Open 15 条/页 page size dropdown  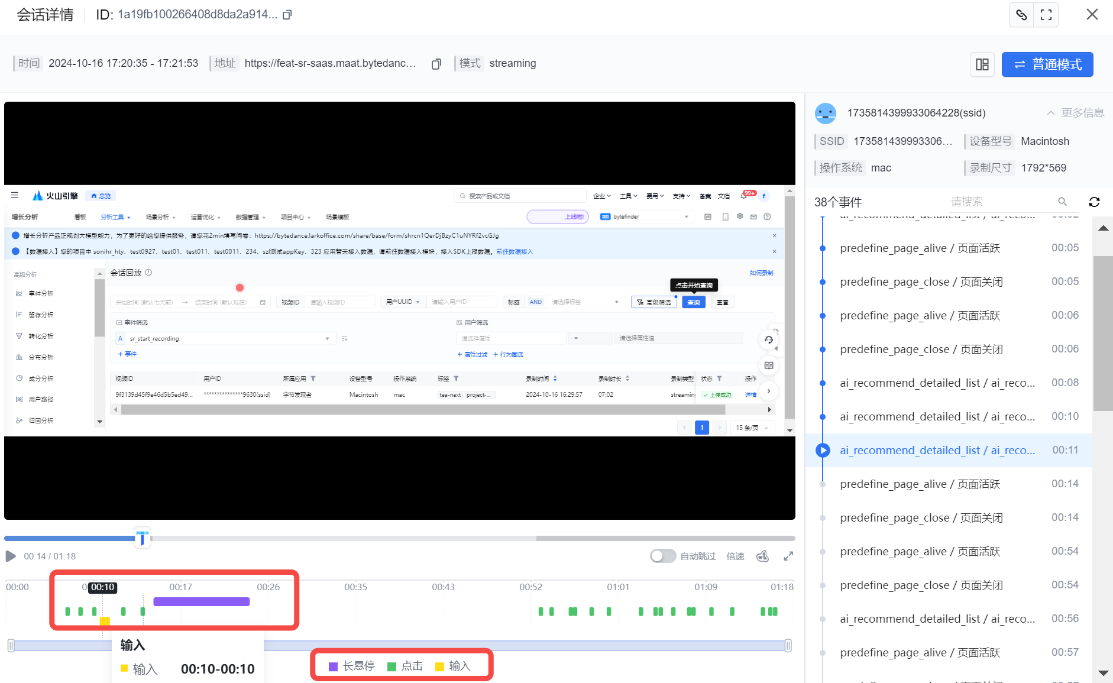click(x=752, y=428)
